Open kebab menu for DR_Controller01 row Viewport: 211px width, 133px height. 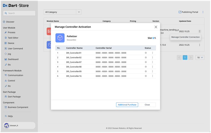point(152,53)
